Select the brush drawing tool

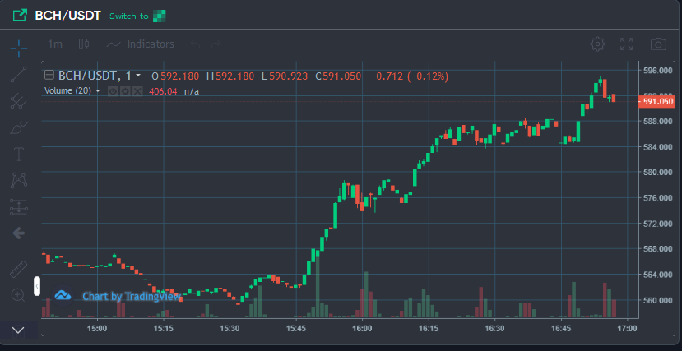point(19,127)
